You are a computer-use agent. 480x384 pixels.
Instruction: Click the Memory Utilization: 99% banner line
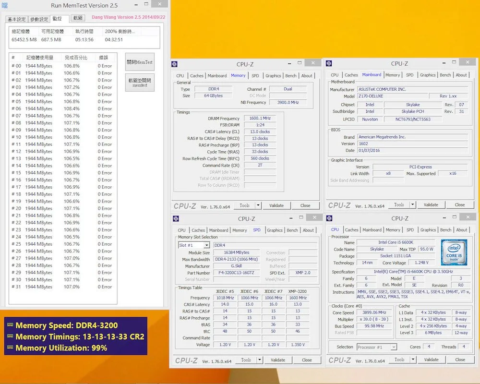point(61,348)
